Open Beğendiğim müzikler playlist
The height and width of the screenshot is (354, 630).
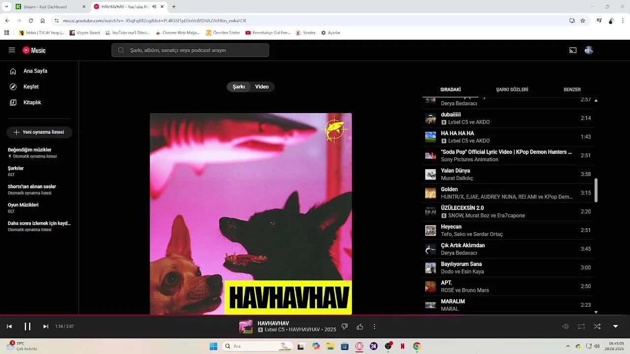(x=39, y=153)
